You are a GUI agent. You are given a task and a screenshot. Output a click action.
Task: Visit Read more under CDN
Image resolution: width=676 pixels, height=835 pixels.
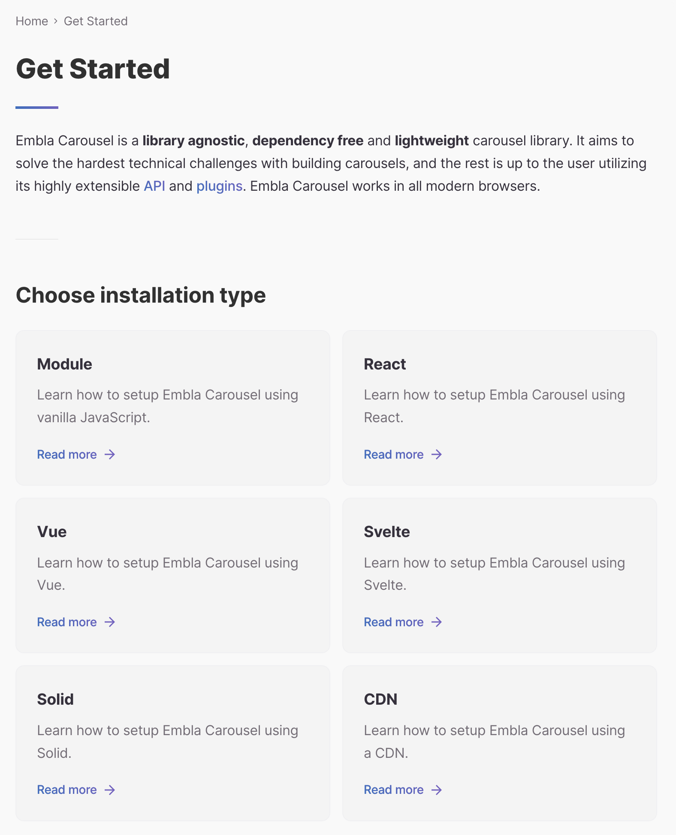393,790
